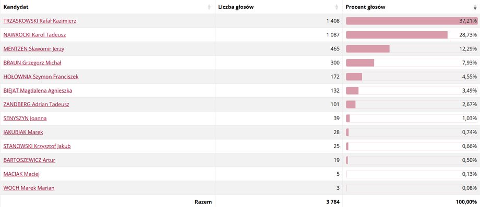Select MACIAK Maciej link

pyautogui.click(x=21, y=174)
